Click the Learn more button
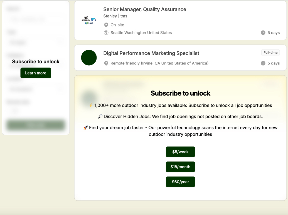 36,73
